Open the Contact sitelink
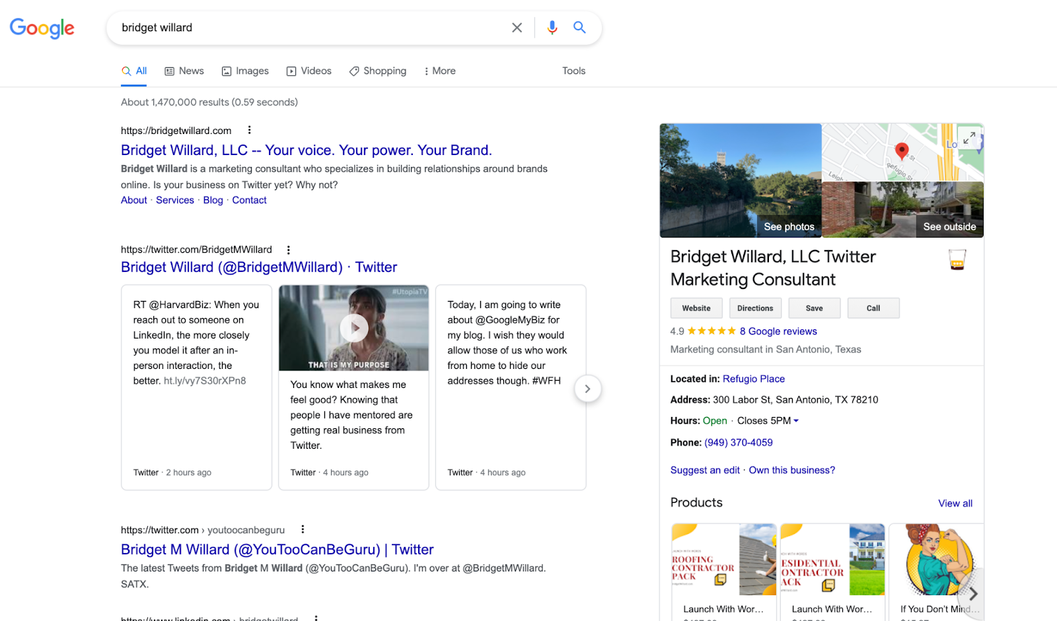The height and width of the screenshot is (621, 1057). tap(249, 200)
